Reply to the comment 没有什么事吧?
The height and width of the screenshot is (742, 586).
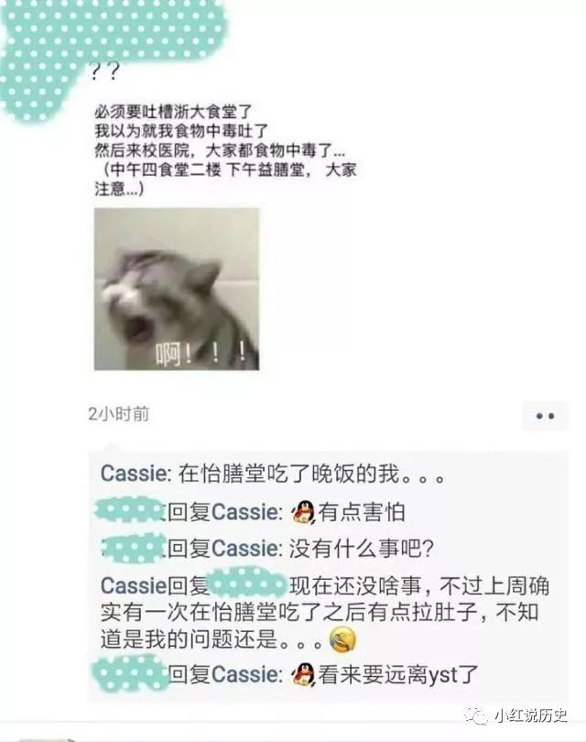click(361, 549)
